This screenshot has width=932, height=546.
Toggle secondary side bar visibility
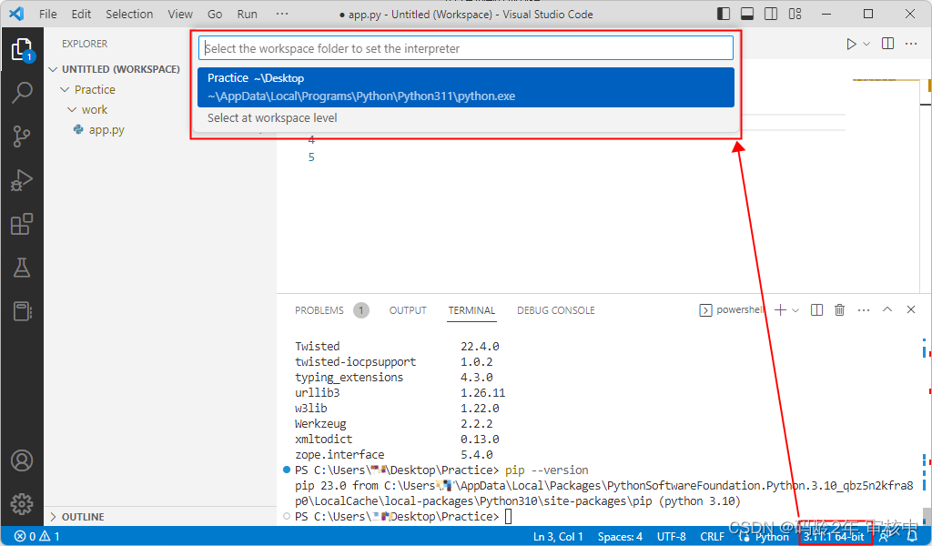tap(771, 14)
